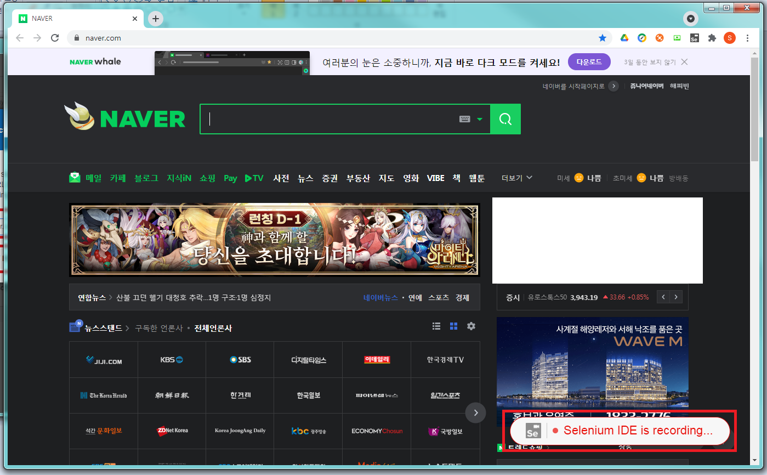Open Newsstand settings gear
This screenshot has width=767, height=475.
(x=471, y=326)
